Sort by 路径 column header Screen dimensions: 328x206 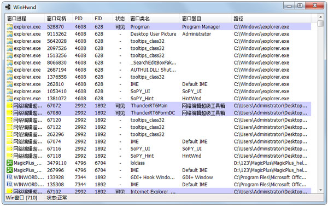click(x=271, y=19)
